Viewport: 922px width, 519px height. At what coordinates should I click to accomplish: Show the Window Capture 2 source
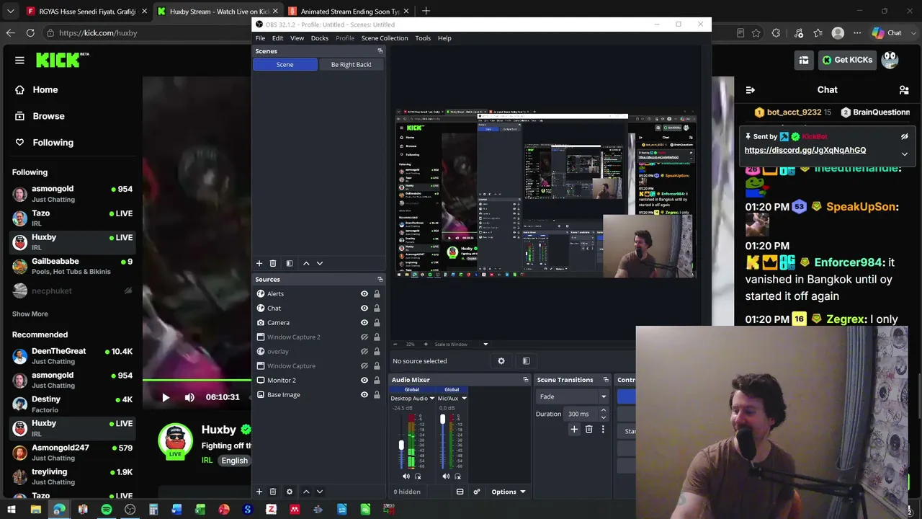click(364, 337)
